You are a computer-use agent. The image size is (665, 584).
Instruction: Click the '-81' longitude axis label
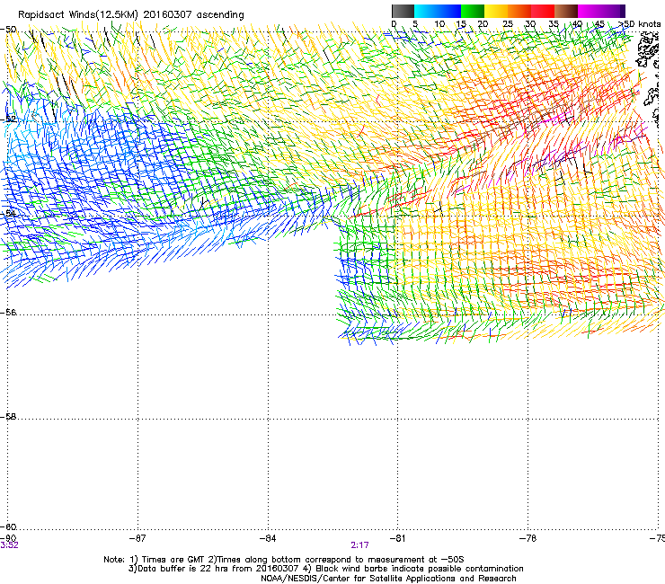click(x=397, y=538)
